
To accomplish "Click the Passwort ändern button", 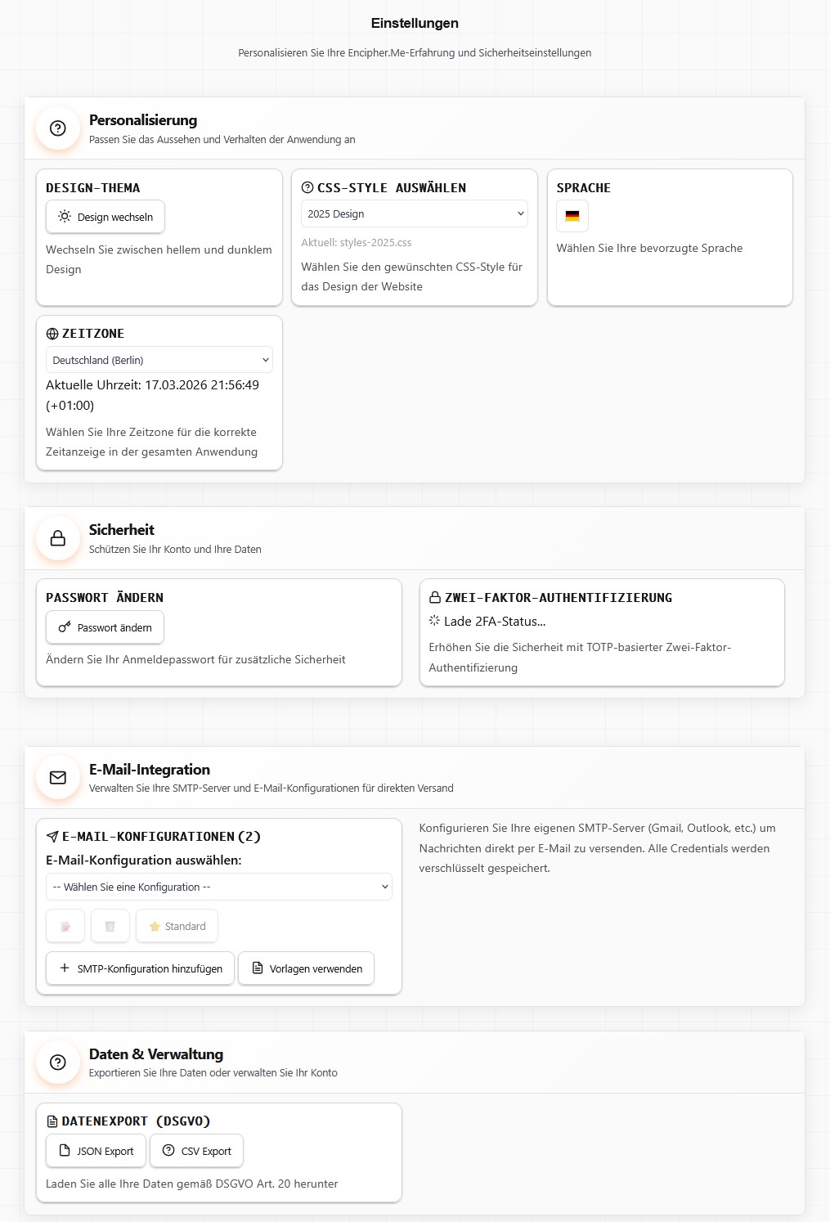I will 105,627.
